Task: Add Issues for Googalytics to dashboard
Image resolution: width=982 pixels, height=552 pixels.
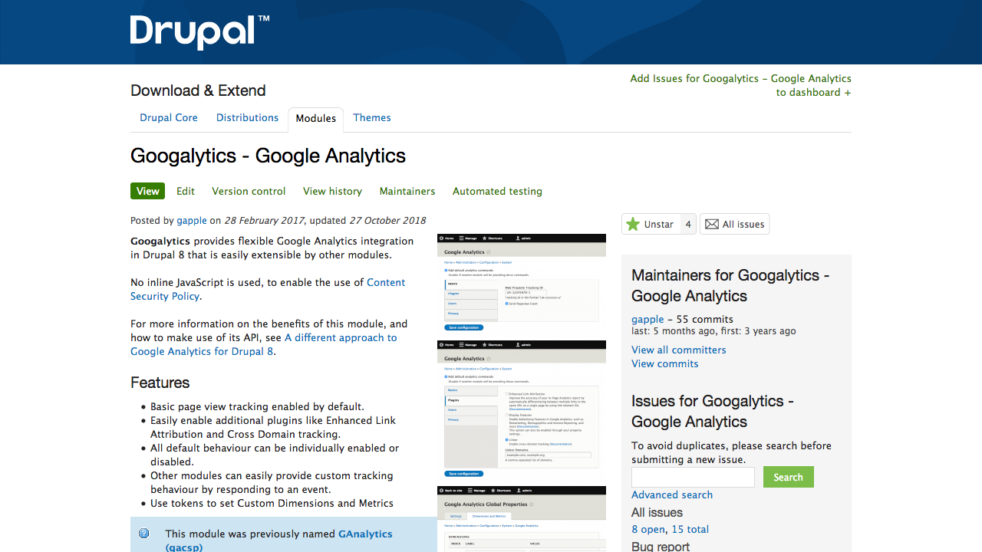Action: coord(740,85)
